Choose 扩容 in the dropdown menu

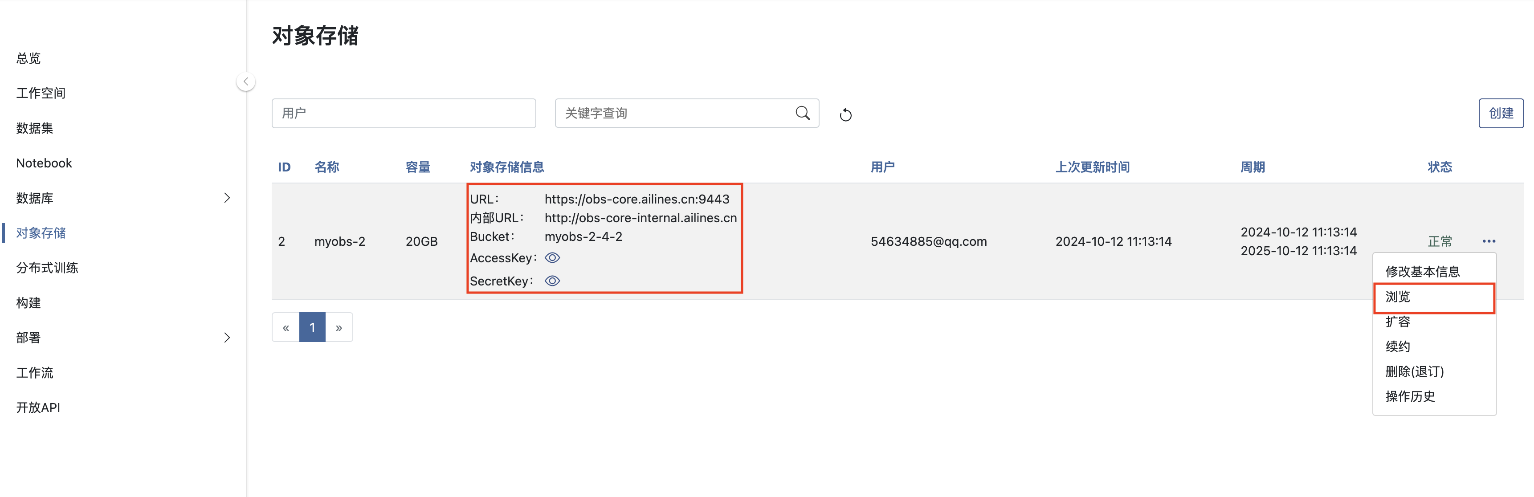pos(1397,322)
